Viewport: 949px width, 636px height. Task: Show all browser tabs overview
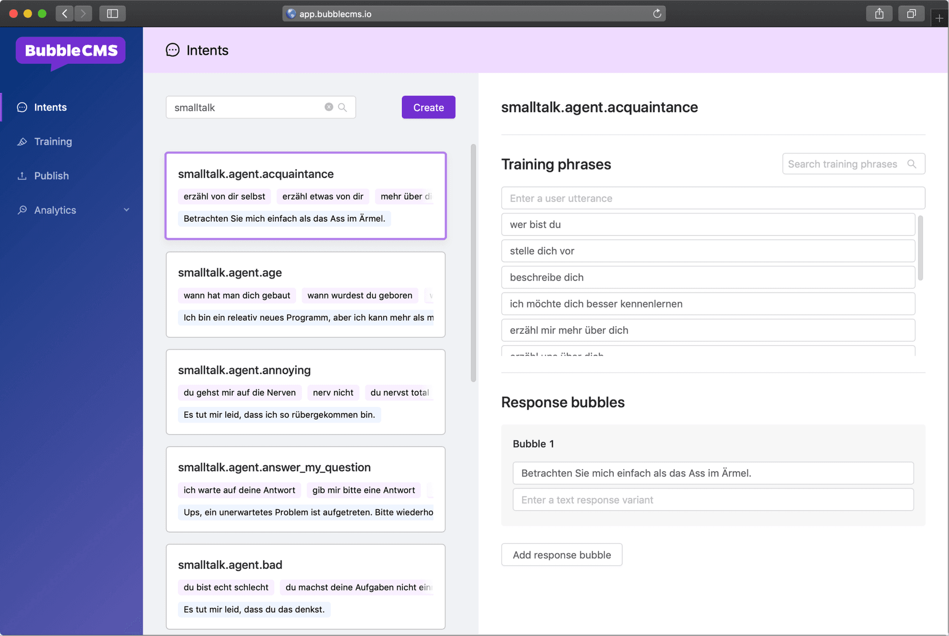[911, 14]
